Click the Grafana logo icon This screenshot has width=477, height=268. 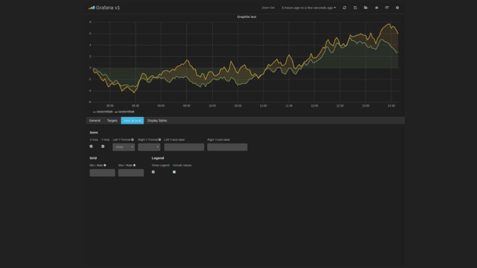click(x=91, y=7)
